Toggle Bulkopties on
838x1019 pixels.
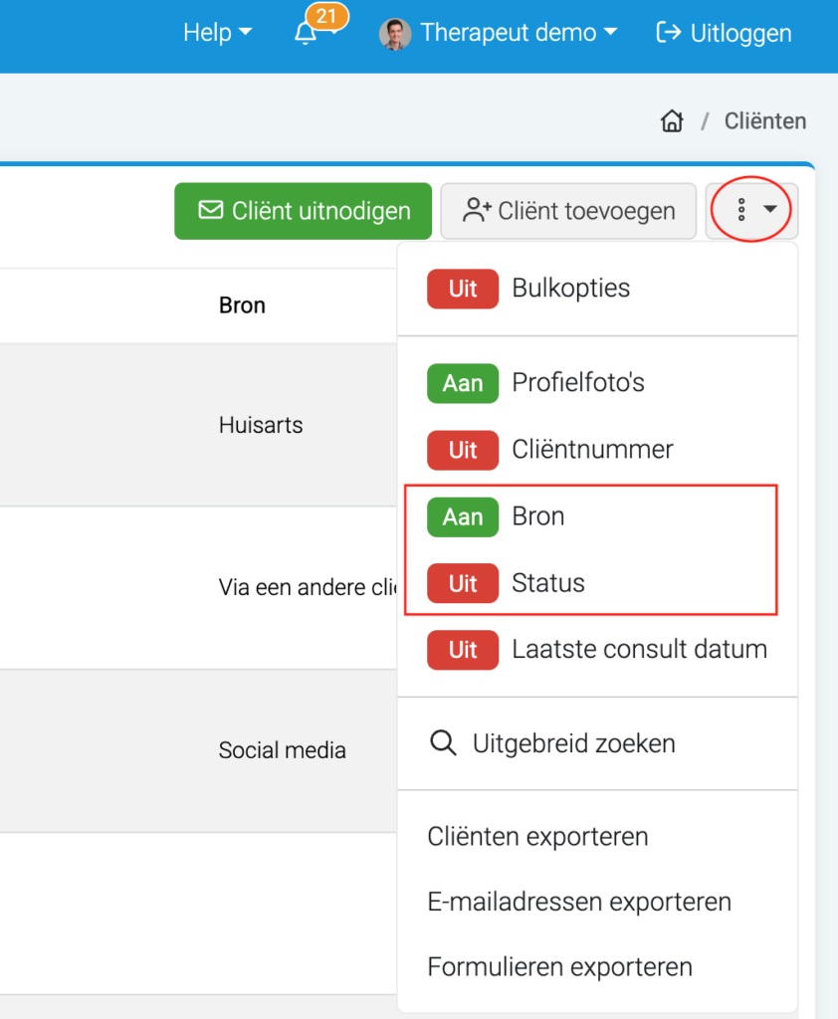tap(463, 289)
